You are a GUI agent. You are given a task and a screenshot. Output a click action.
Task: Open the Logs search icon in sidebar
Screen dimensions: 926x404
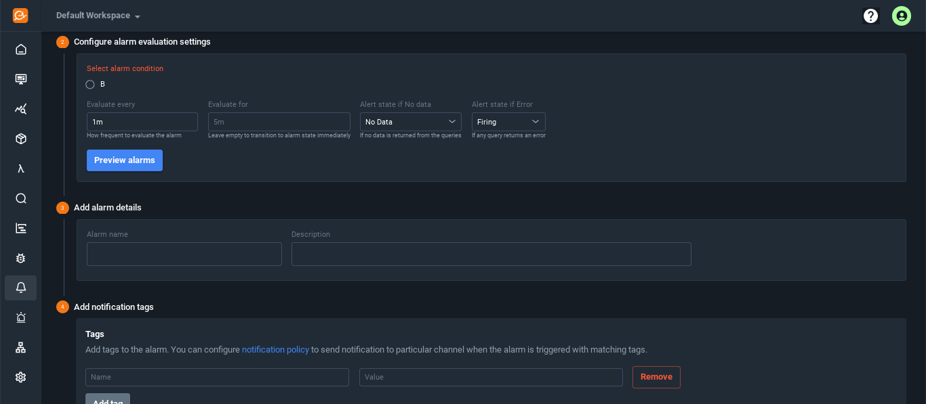coord(20,198)
